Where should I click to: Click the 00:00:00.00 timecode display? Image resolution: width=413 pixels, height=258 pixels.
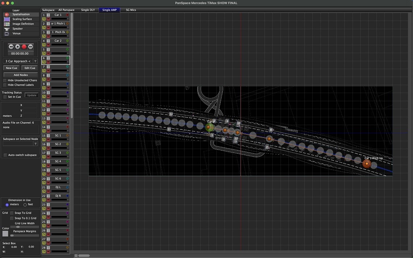(20, 54)
